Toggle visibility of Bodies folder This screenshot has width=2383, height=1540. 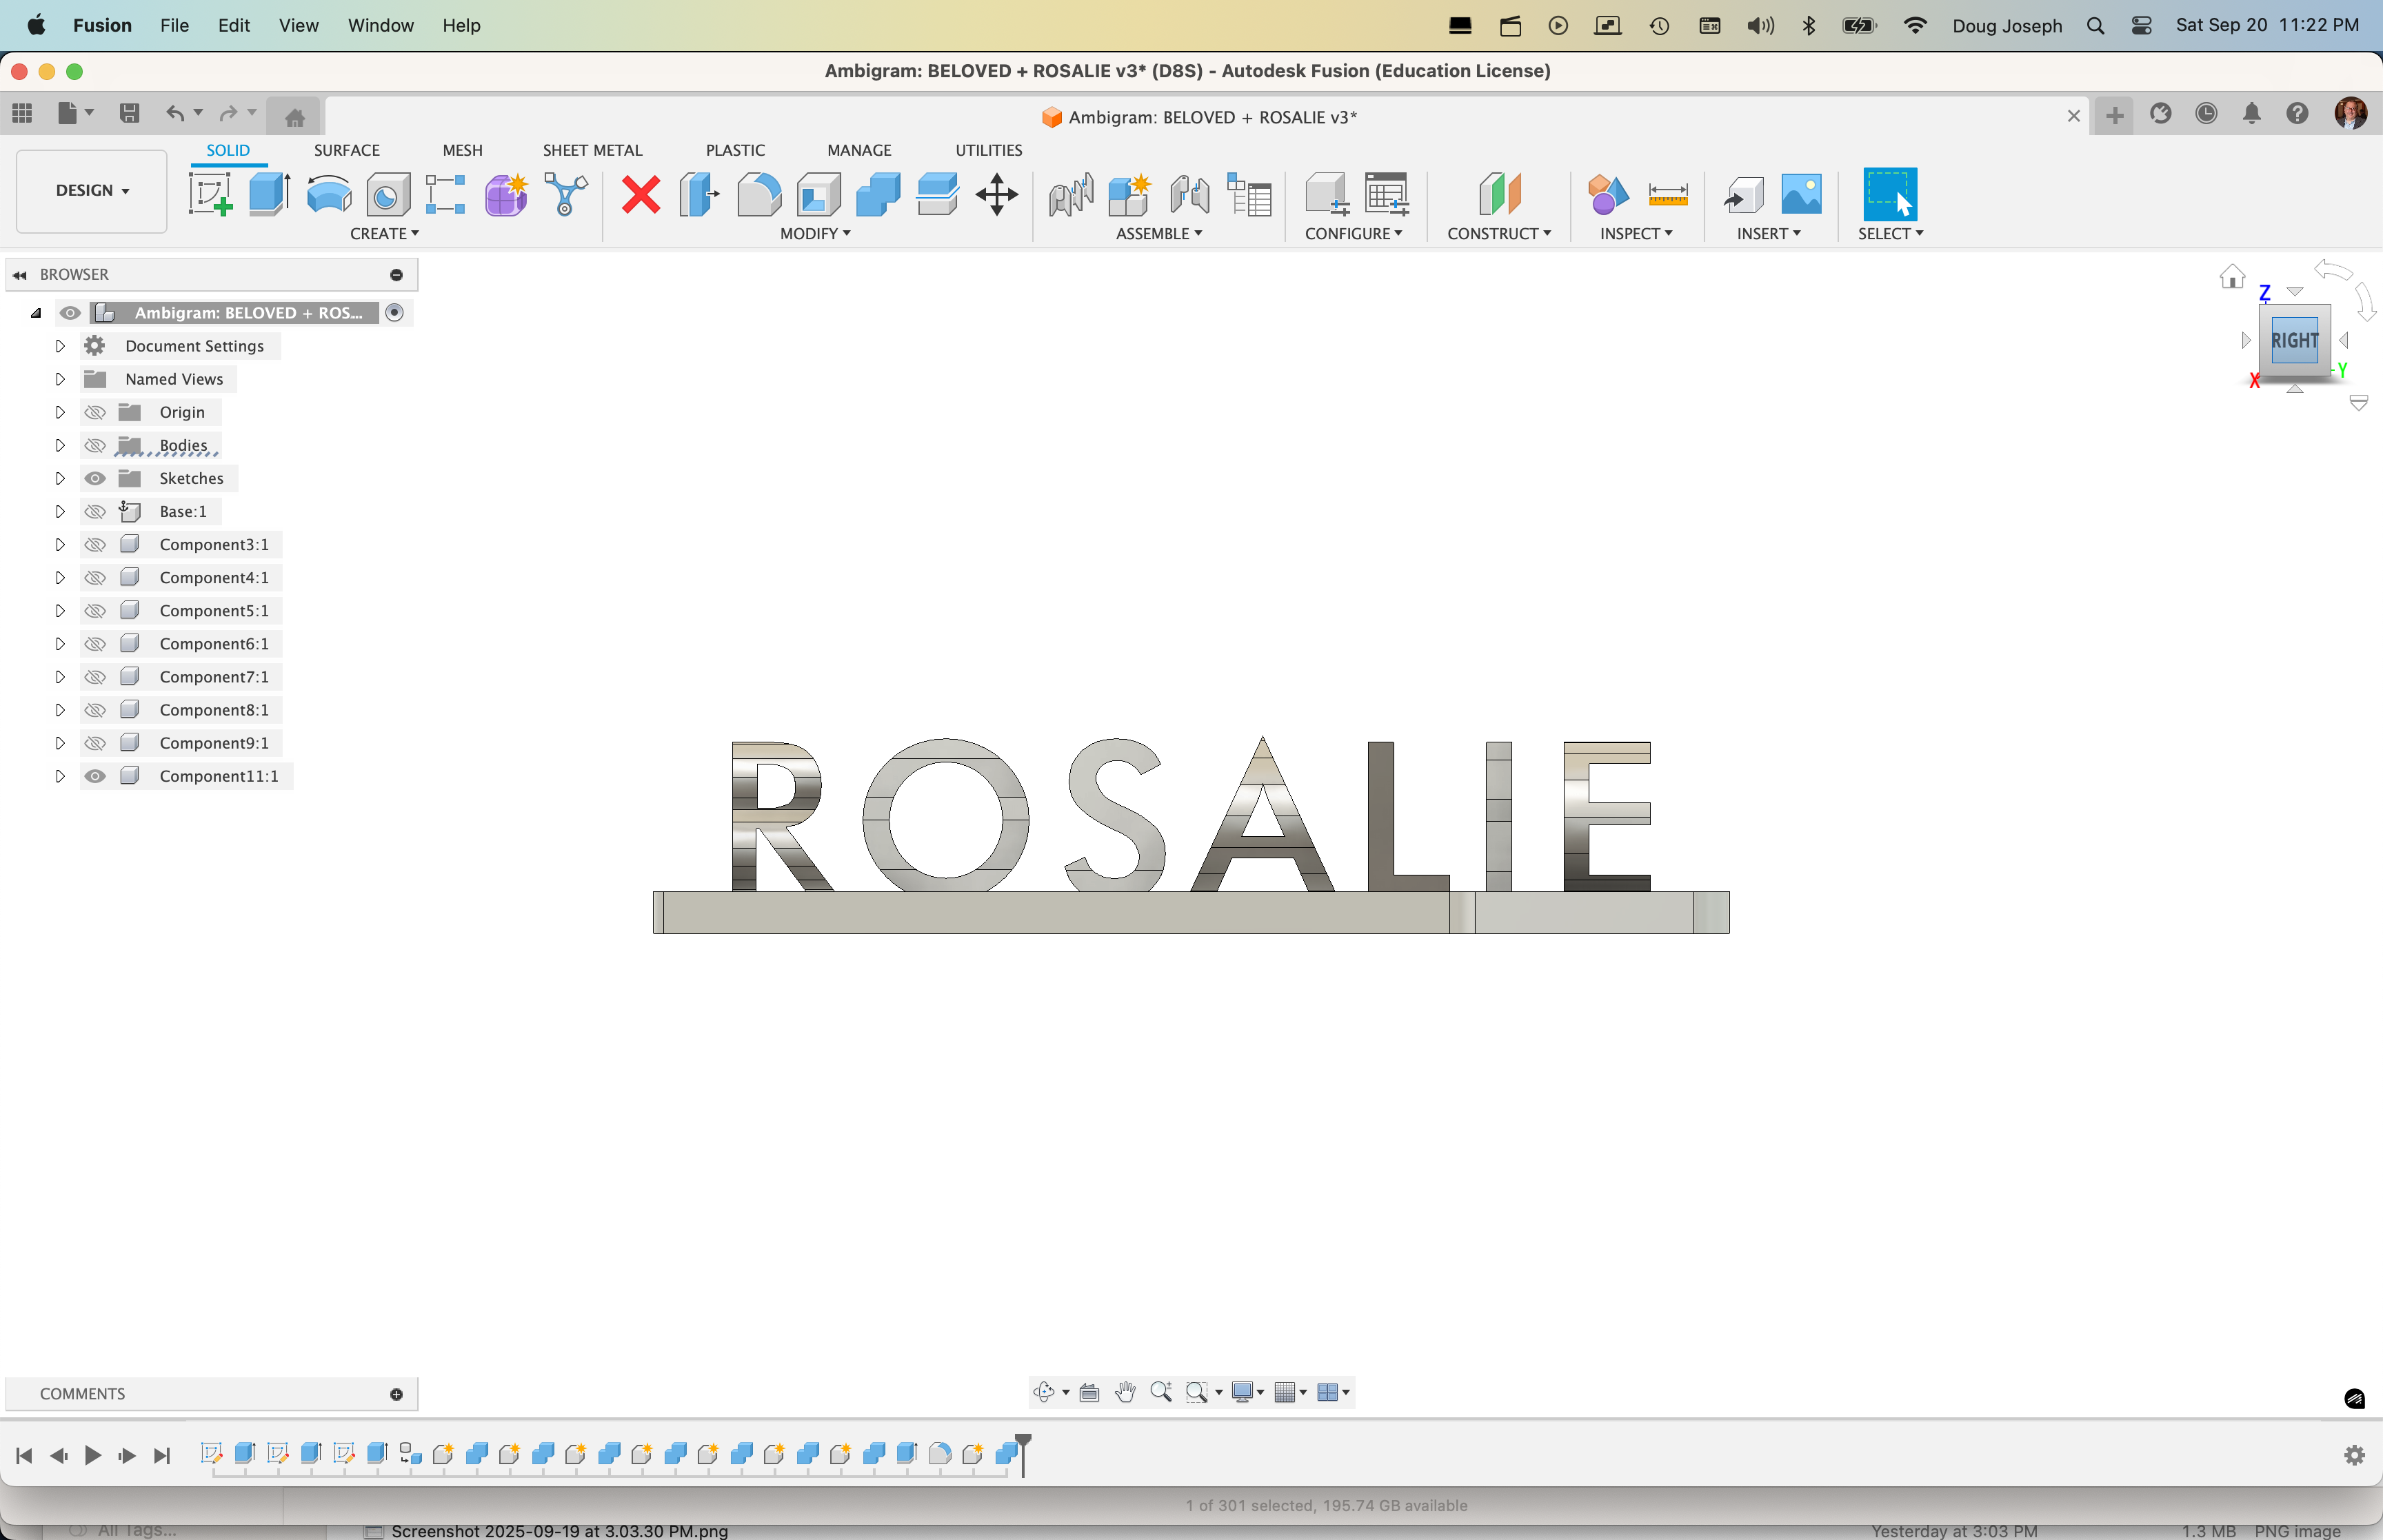95,445
